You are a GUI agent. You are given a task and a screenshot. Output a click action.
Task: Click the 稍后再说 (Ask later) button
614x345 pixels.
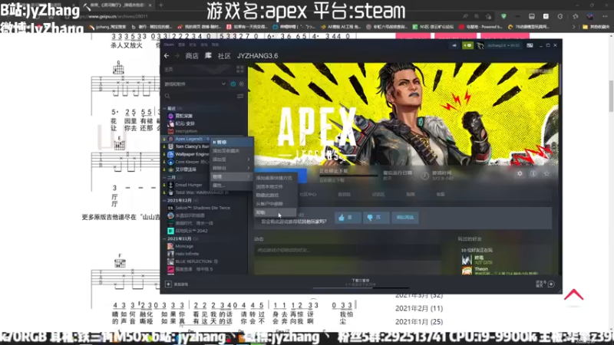click(x=405, y=218)
